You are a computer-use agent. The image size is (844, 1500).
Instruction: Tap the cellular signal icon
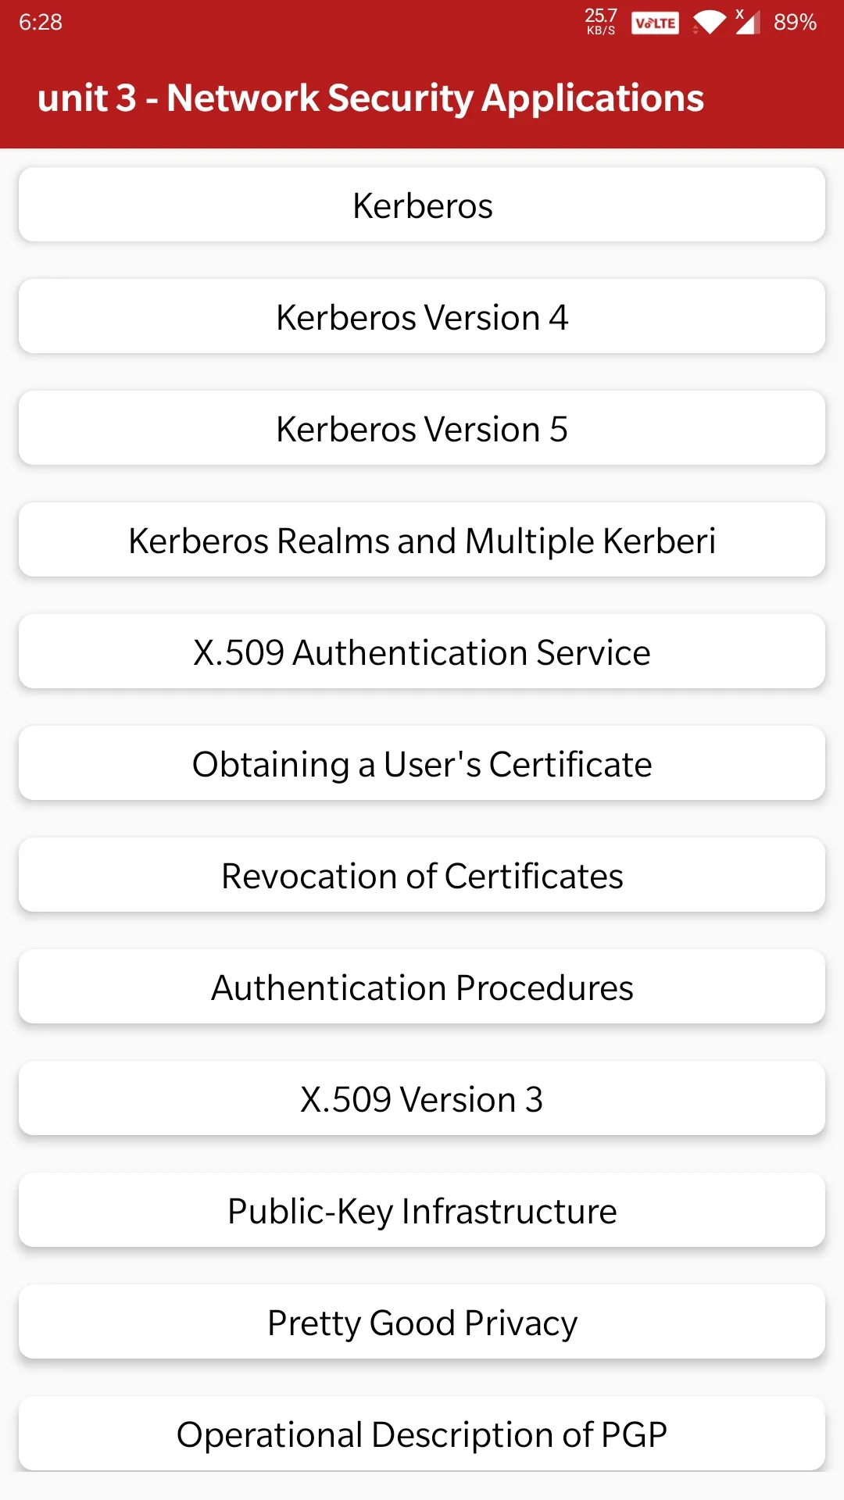747,22
